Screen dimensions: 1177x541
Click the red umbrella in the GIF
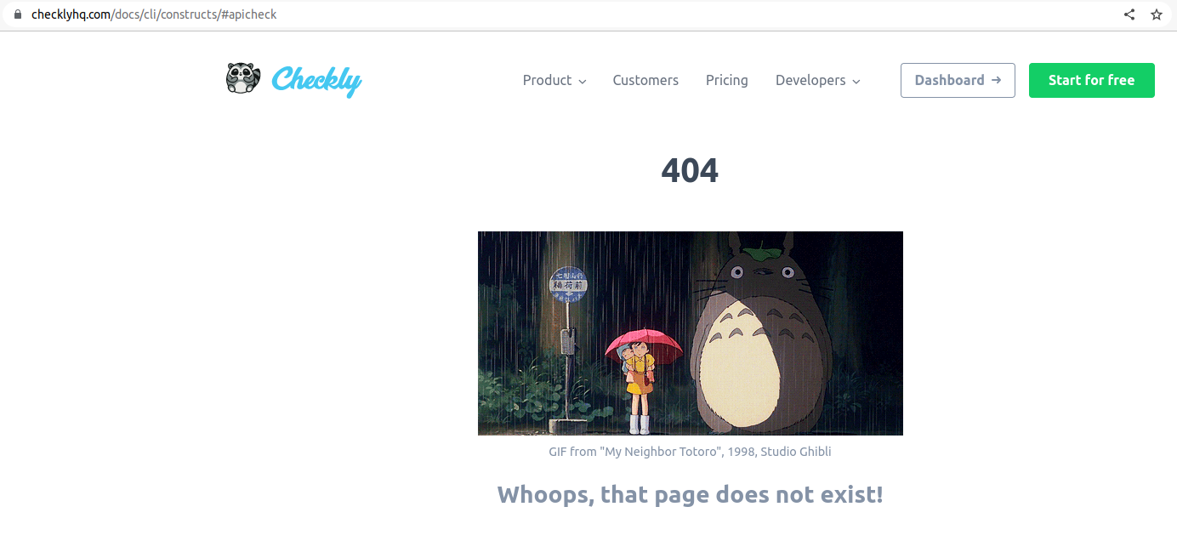(x=644, y=345)
